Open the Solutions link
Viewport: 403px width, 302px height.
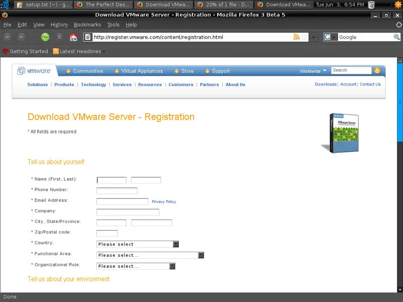point(37,85)
